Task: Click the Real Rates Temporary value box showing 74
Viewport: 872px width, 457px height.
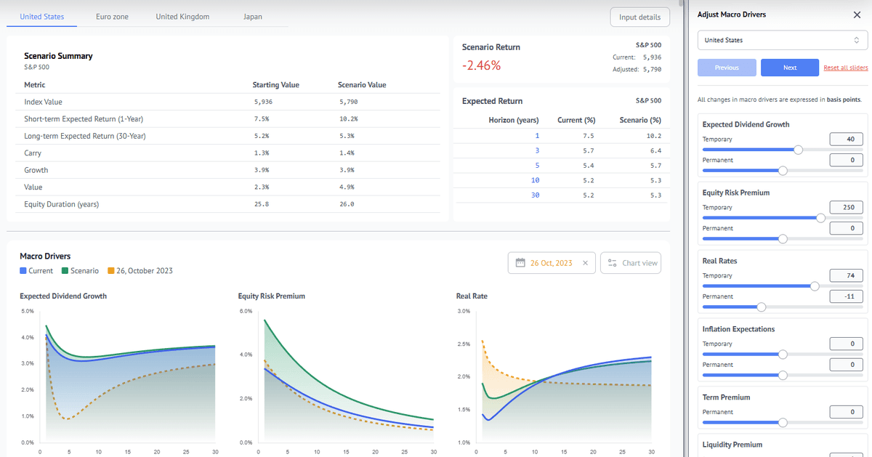Action: 846,275
